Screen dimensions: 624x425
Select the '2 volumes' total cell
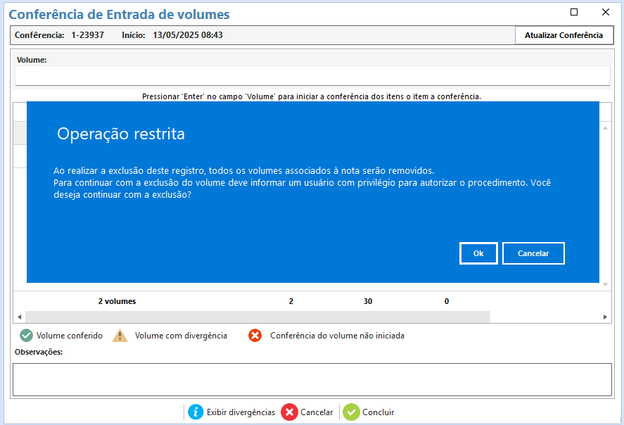pos(117,301)
